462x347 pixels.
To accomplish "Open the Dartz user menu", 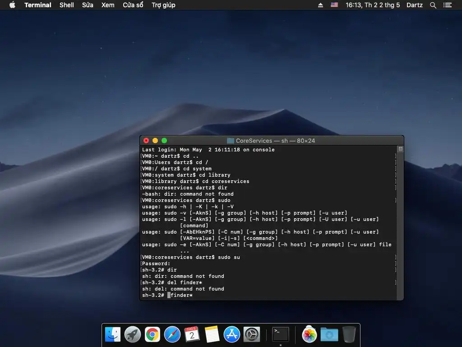I will pyautogui.click(x=414, y=5).
